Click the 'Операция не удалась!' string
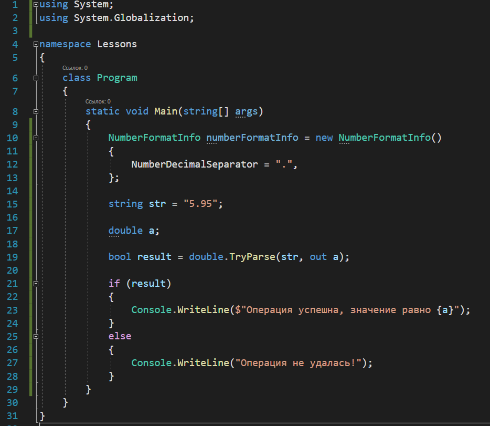The height and width of the screenshot is (426, 490). [299, 363]
